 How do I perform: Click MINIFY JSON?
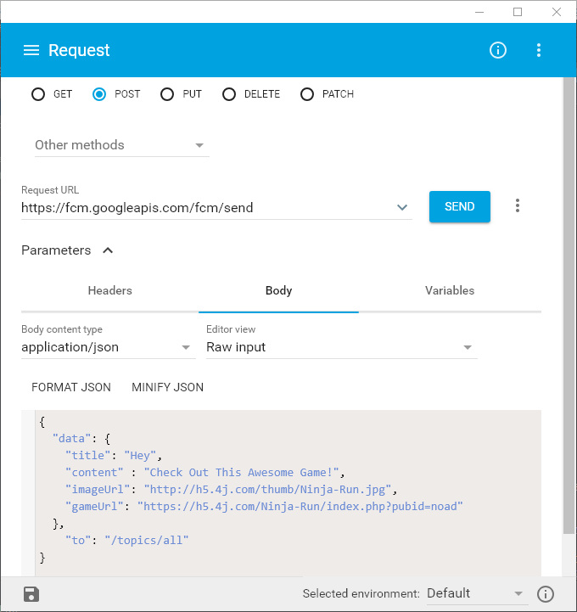coord(167,387)
